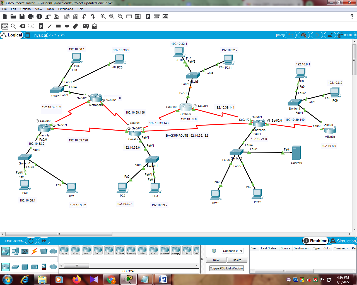This screenshot has width=357, height=285.
Task: Select the 2911 router model
Action: click(x=109, y=250)
